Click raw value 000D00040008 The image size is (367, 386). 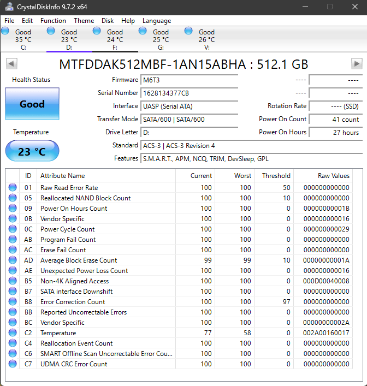click(326, 281)
